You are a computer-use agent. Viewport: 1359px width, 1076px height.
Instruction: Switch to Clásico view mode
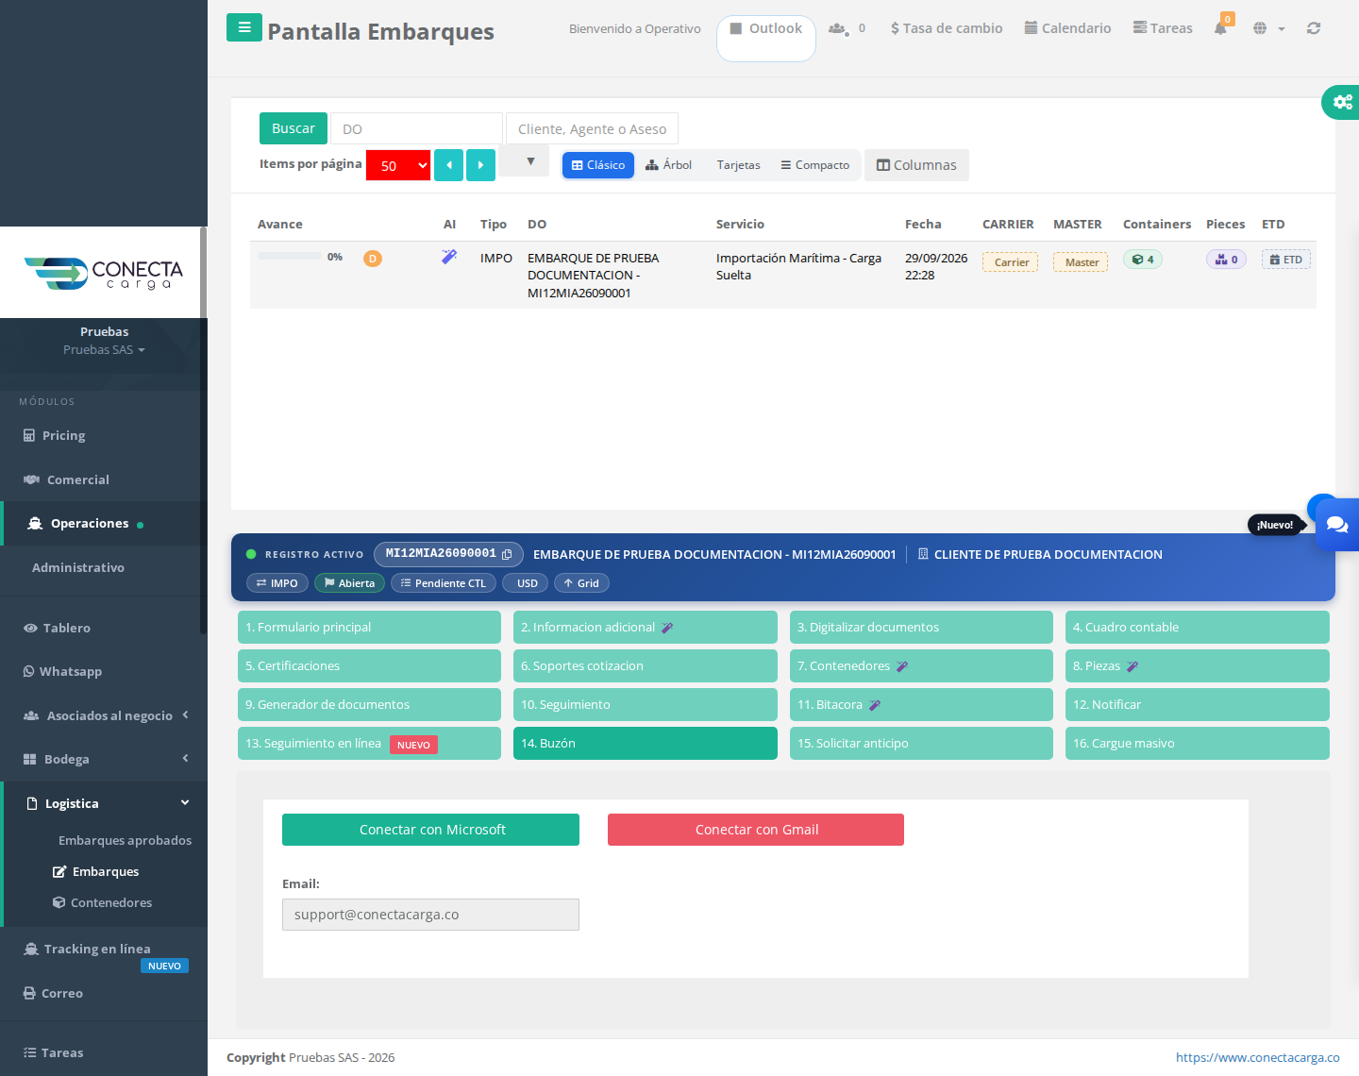[598, 165]
